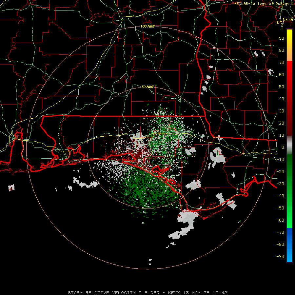Click the positive 50 scale label
Screen dimensions: 295x295
282,87
